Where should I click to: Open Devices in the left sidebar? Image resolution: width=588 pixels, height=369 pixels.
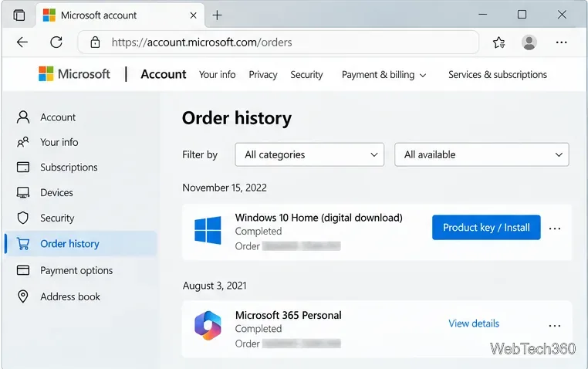pos(80,193)
